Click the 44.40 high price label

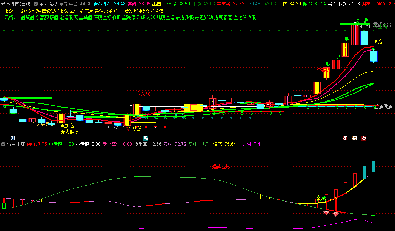366,26
